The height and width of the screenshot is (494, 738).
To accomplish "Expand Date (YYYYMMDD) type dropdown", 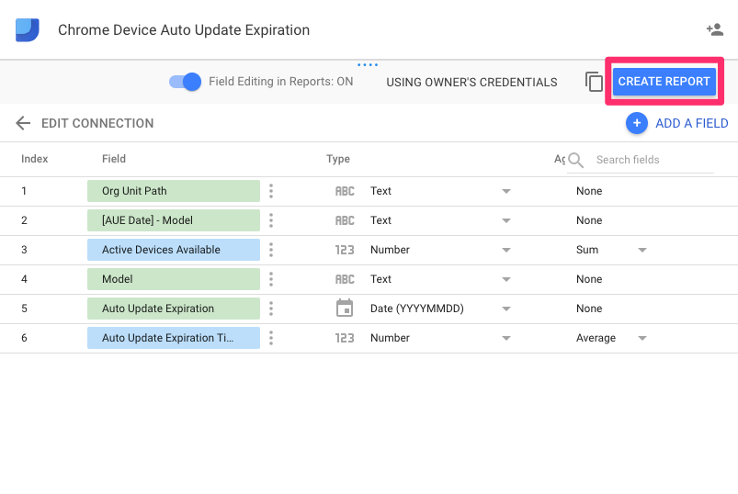I will 505,309.
